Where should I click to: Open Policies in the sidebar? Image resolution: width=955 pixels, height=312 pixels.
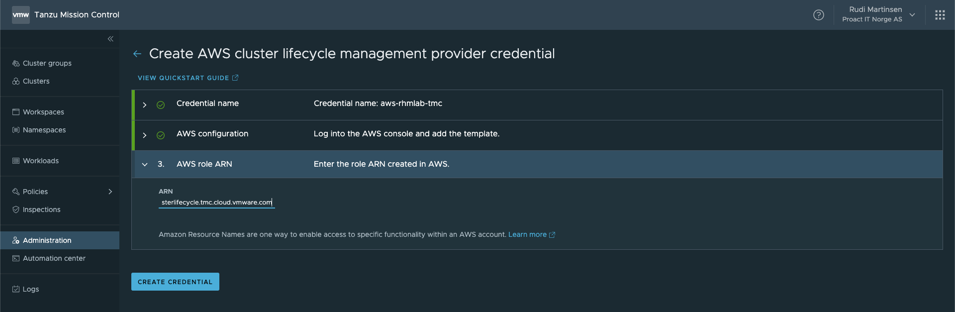(35, 192)
